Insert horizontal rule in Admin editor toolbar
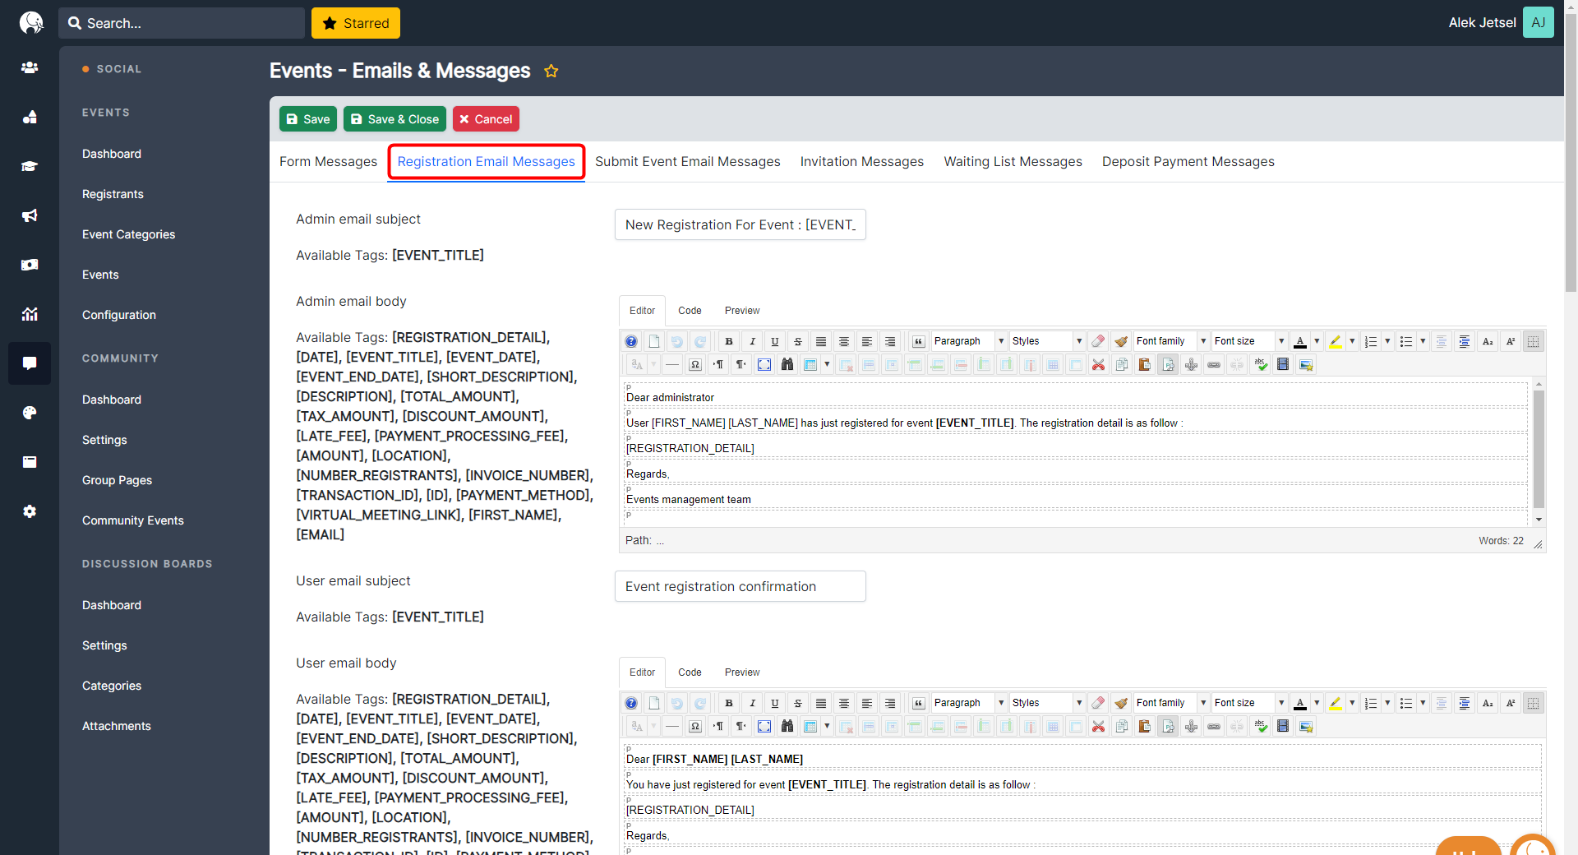The width and height of the screenshot is (1578, 855). coord(672,364)
